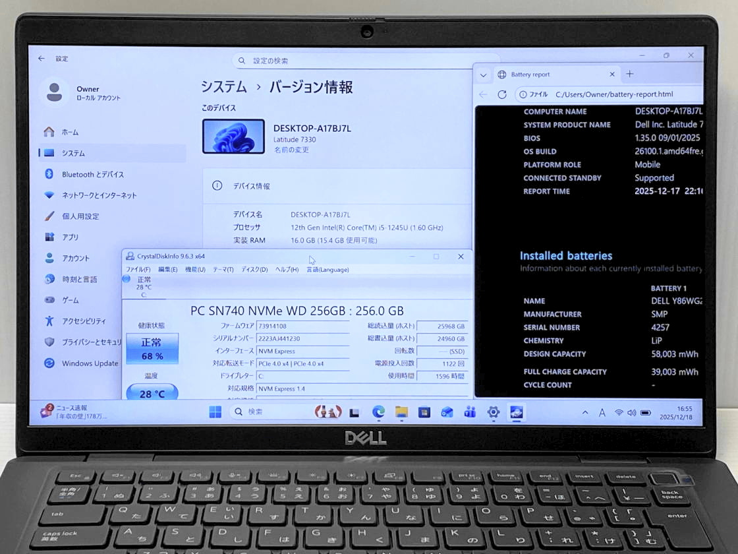Open the ディスク(D) menu in CrystalDiskInfo
This screenshot has width=738, height=554.
[254, 270]
